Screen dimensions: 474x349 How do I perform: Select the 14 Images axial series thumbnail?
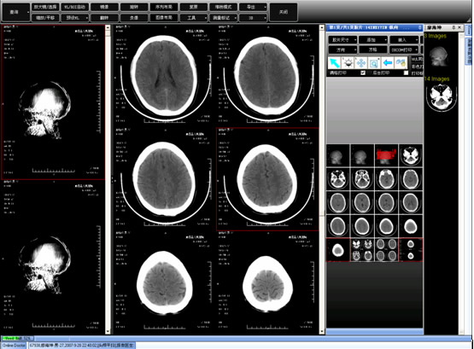[x=441, y=96]
